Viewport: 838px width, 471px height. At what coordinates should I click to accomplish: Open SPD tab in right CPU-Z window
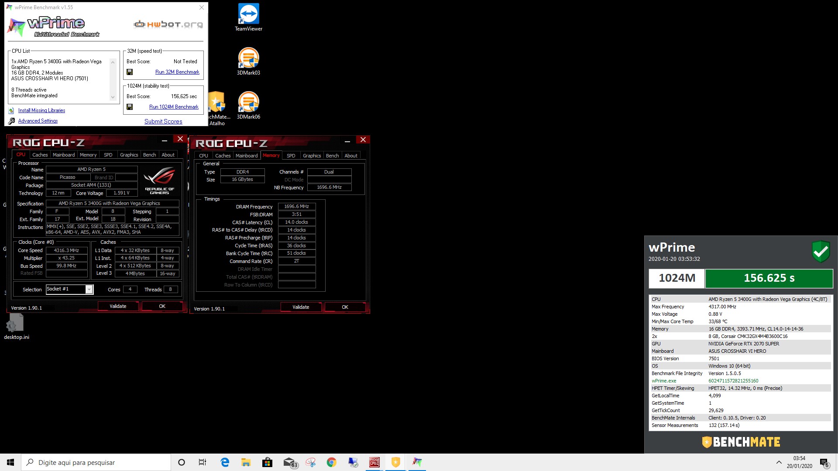coord(291,156)
